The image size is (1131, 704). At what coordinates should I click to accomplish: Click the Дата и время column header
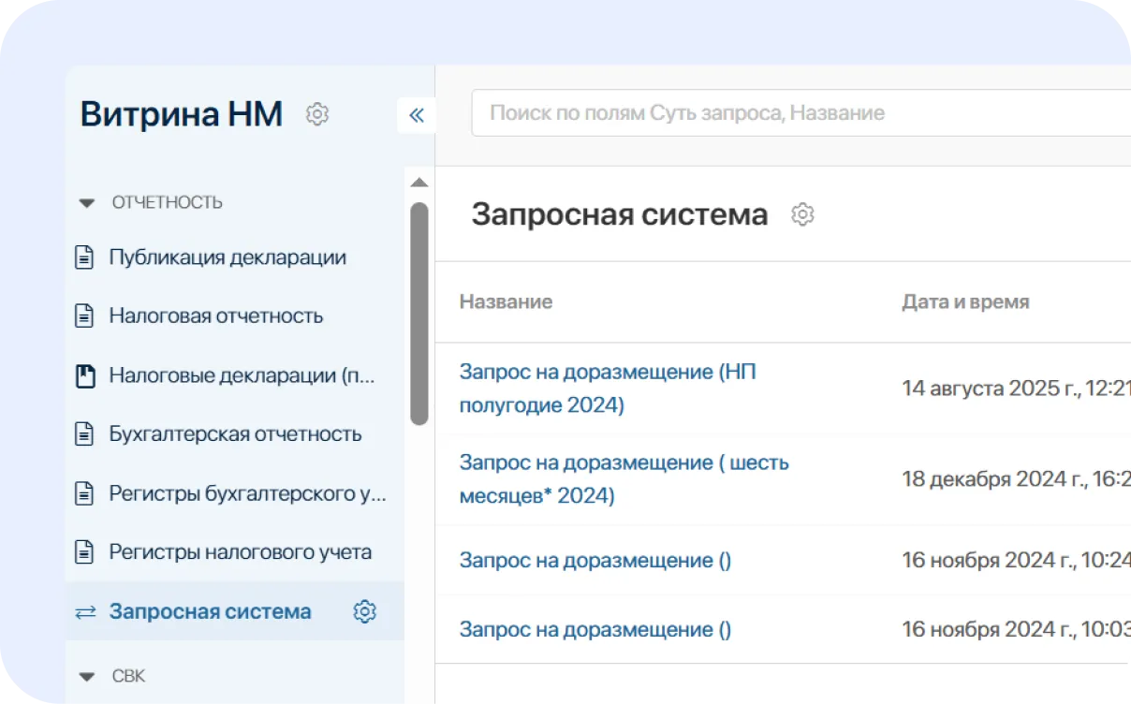coord(965,301)
